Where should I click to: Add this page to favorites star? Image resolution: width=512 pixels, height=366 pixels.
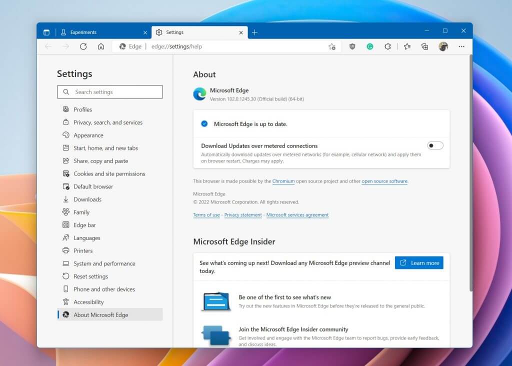point(332,46)
